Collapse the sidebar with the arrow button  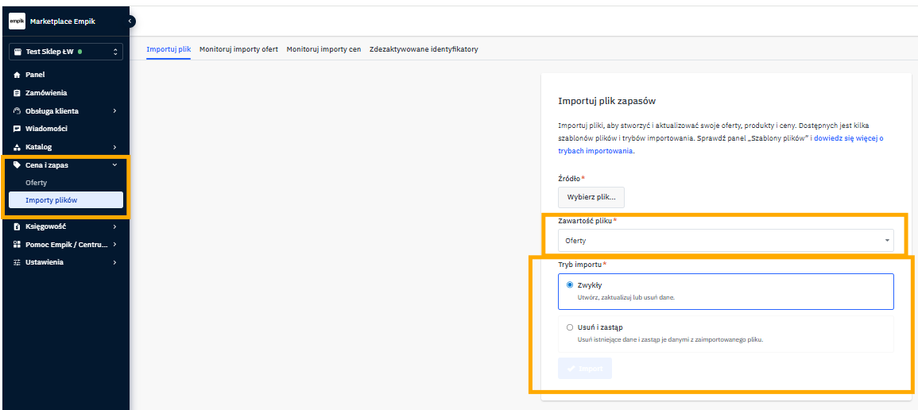[130, 21]
